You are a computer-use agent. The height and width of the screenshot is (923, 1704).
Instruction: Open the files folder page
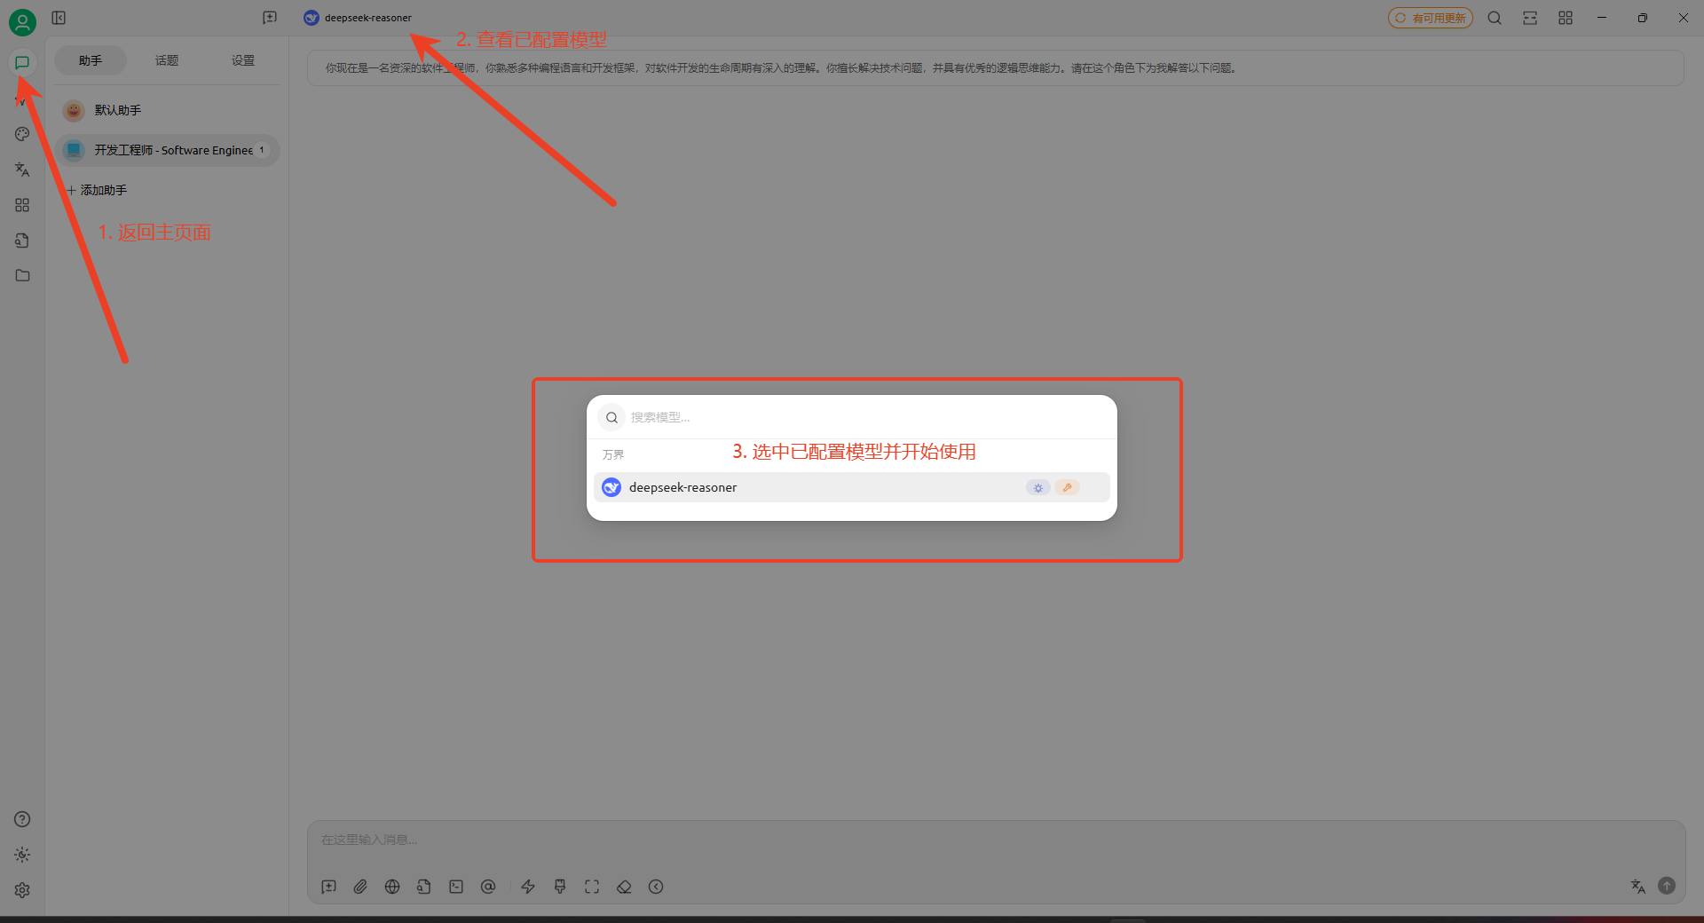click(x=22, y=276)
